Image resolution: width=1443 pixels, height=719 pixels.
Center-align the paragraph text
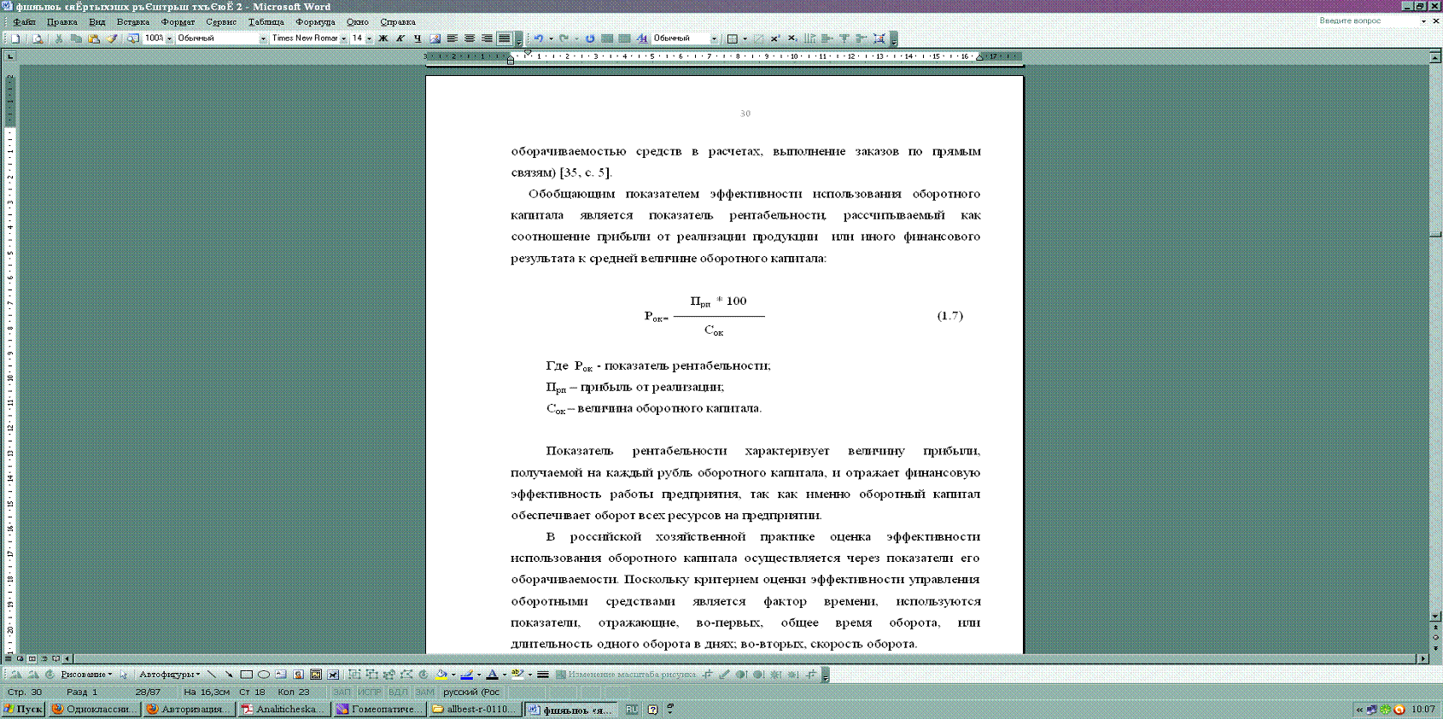coord(470,38)
